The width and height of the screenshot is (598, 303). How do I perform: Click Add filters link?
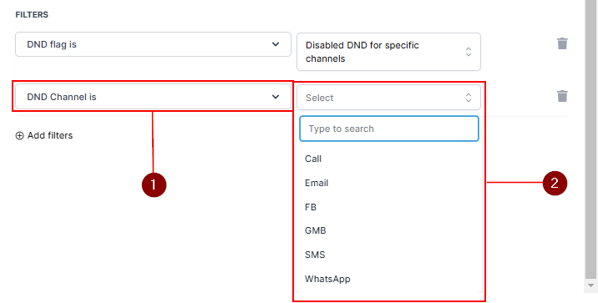point(44,136)
